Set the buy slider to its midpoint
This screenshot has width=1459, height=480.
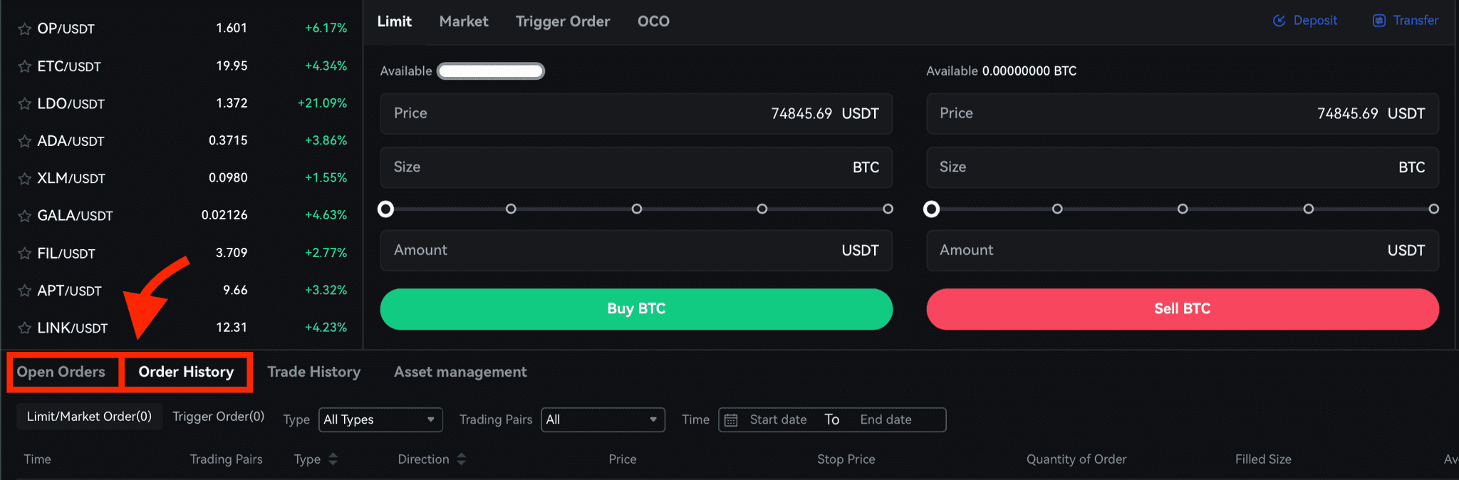pyautogui.click(x=637, y=209)
